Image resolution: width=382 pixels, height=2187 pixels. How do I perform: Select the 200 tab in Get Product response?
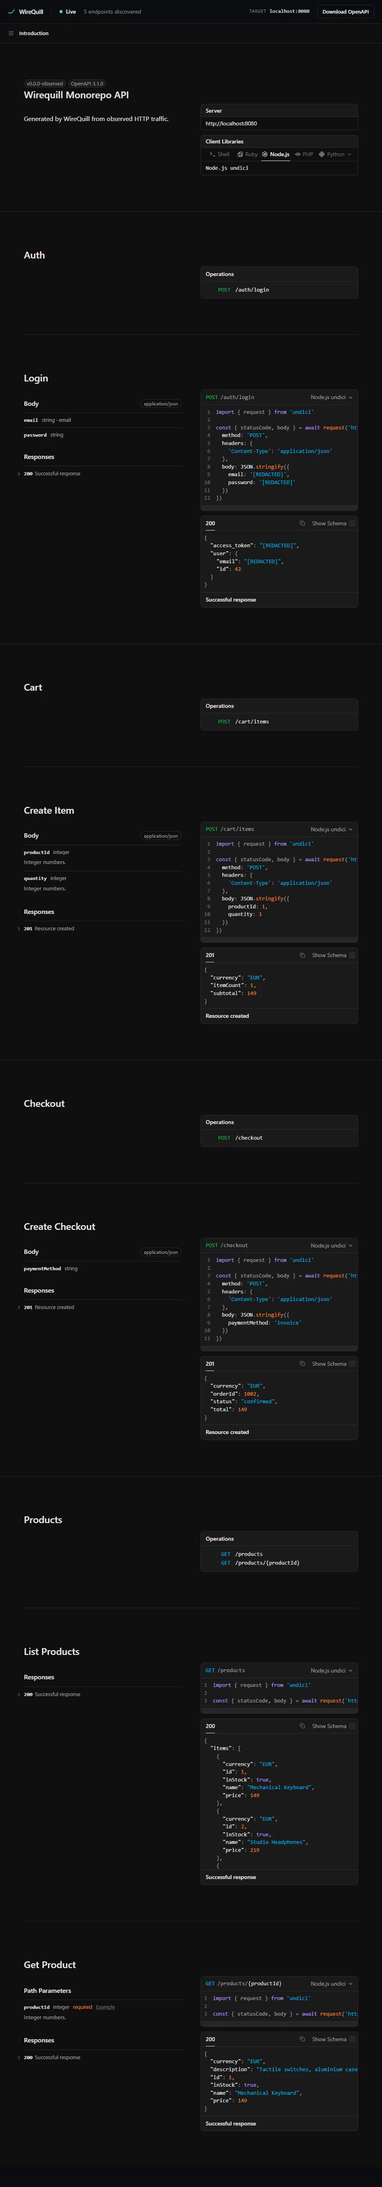(210, 2039)
